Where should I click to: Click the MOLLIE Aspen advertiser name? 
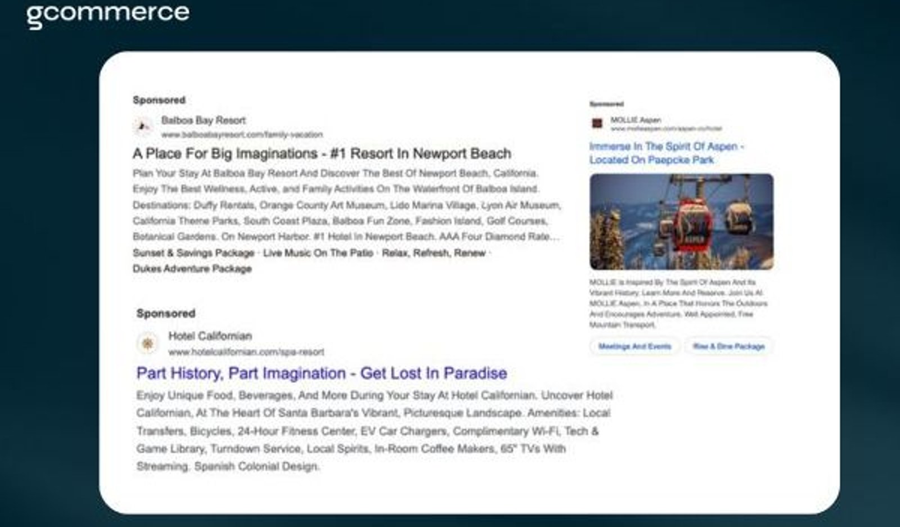point(636,120)
